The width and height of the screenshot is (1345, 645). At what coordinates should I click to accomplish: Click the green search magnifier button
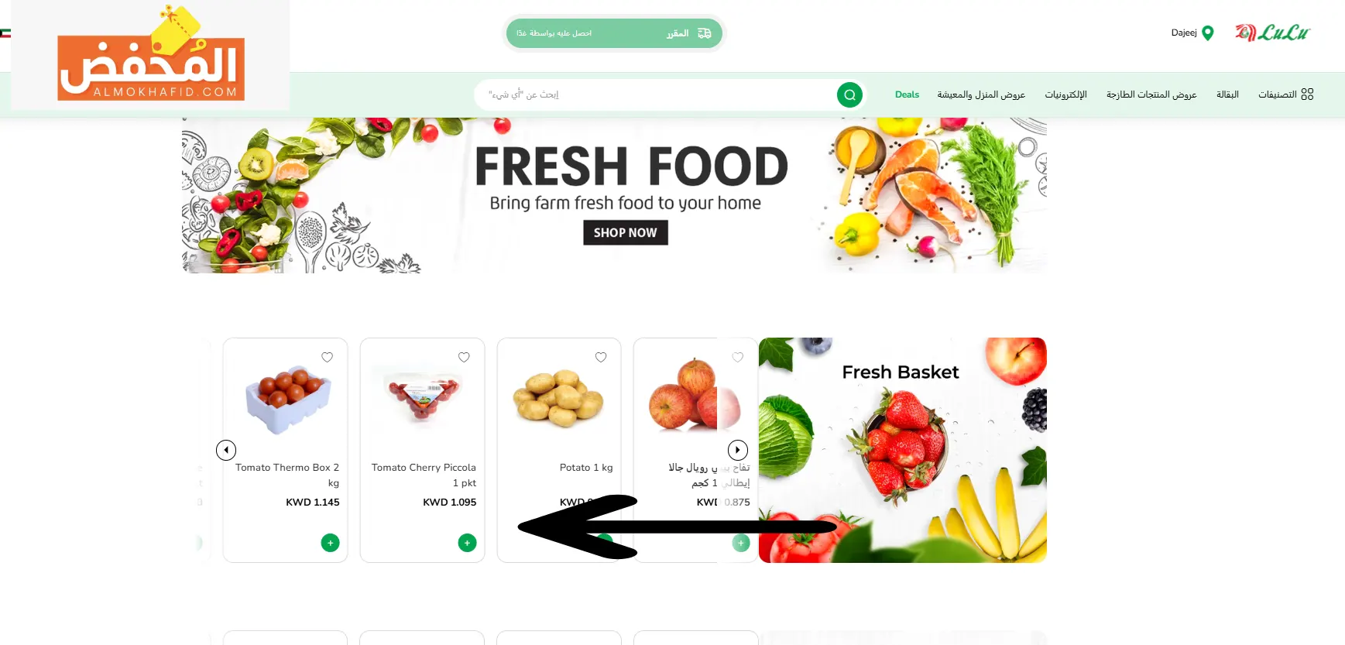click(x=849, y=94)
